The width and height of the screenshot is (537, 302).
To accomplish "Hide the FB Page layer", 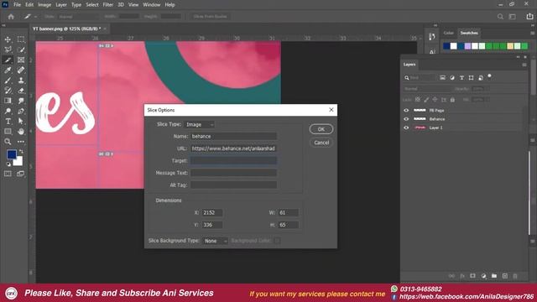I will (406, 110).
